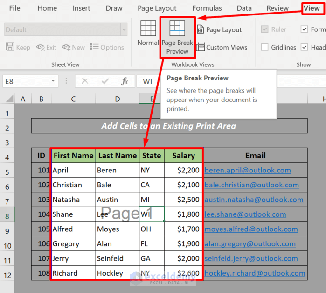Switch to Insert tab
This screenshot has height=293, width=326.
pos(81,8)
